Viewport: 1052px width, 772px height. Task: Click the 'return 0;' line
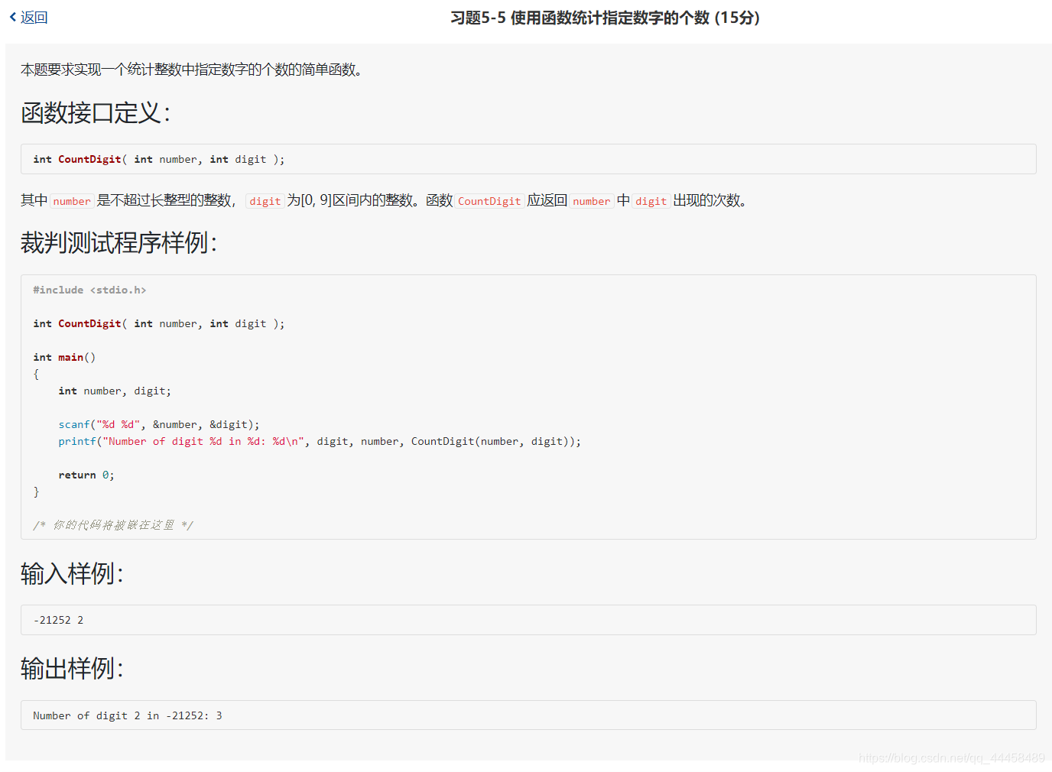pyautogui.click(x=86, y=475)
